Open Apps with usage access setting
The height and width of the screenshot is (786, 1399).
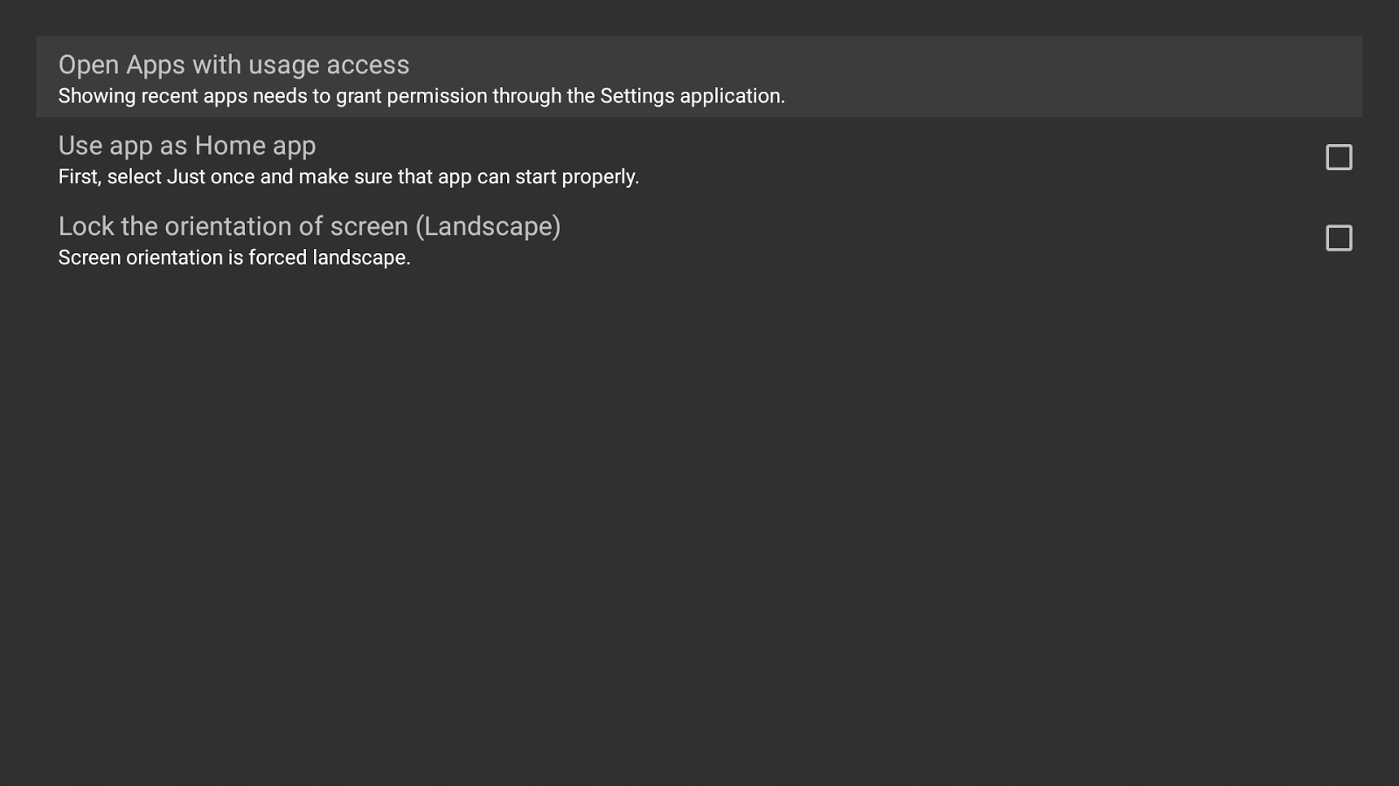233,65
